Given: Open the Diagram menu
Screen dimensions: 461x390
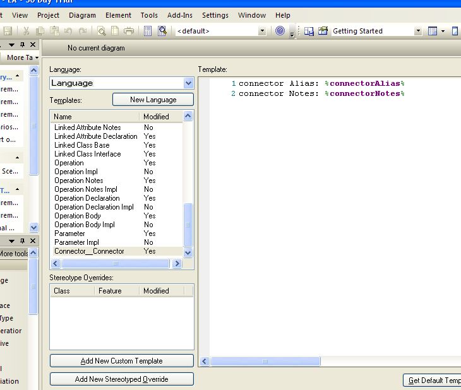Looking at the screenshot, I should coord(82,15).
